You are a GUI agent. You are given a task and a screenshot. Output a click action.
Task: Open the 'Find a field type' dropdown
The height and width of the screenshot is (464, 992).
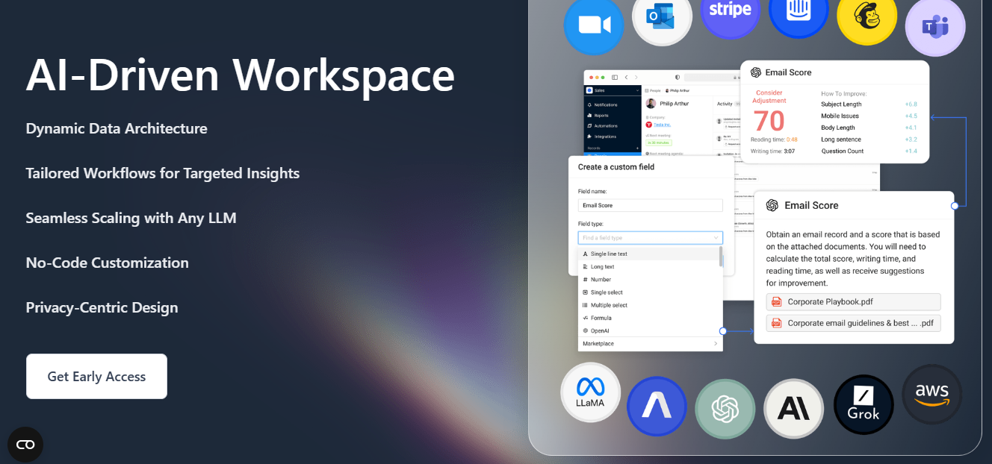[650, 238]
